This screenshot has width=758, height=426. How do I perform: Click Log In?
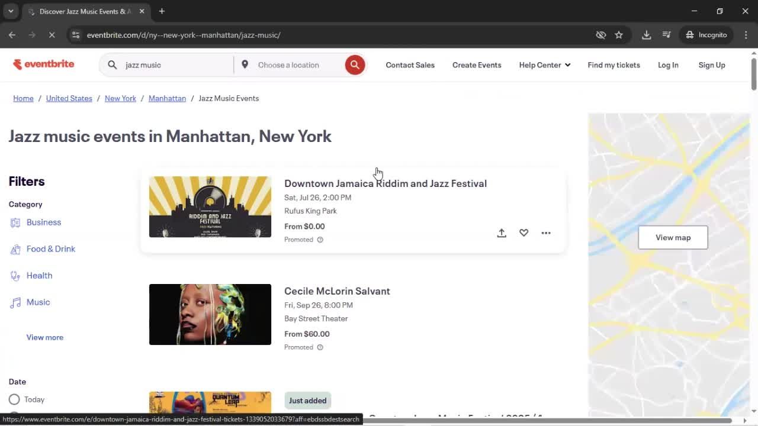668,65
